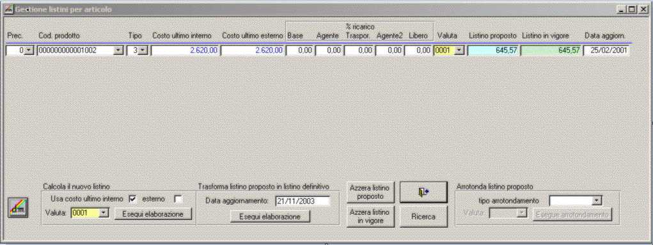
Task: Click the Data aggiornamento date field
Action: click(302, 202)
